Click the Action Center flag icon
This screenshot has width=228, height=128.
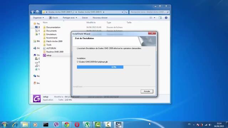198,125
